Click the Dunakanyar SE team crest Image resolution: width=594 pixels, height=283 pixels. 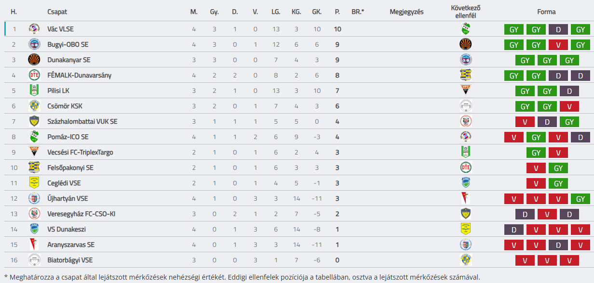[34, 60]
